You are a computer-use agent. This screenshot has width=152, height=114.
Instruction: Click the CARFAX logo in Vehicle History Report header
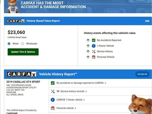click(21, 74)
